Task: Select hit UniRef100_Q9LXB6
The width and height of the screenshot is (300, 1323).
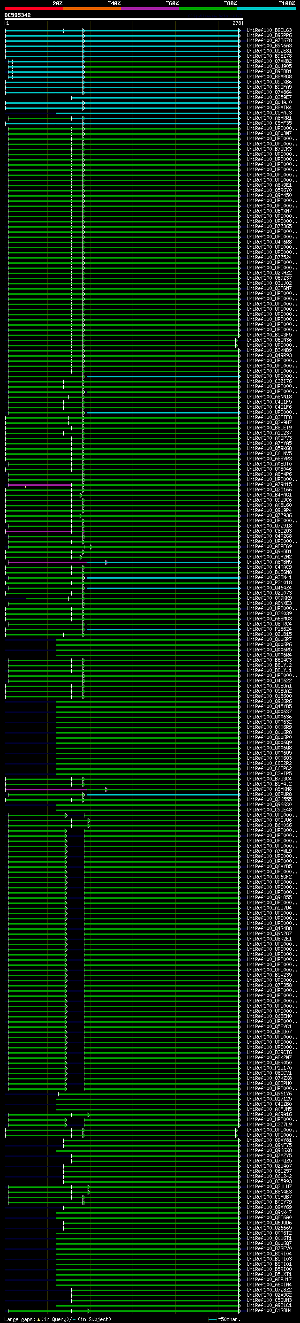Action: [x=269, y=82]
